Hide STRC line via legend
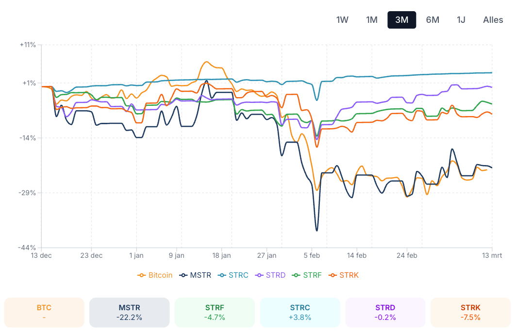This screenshot has width=516, height=335. (233, 275)
